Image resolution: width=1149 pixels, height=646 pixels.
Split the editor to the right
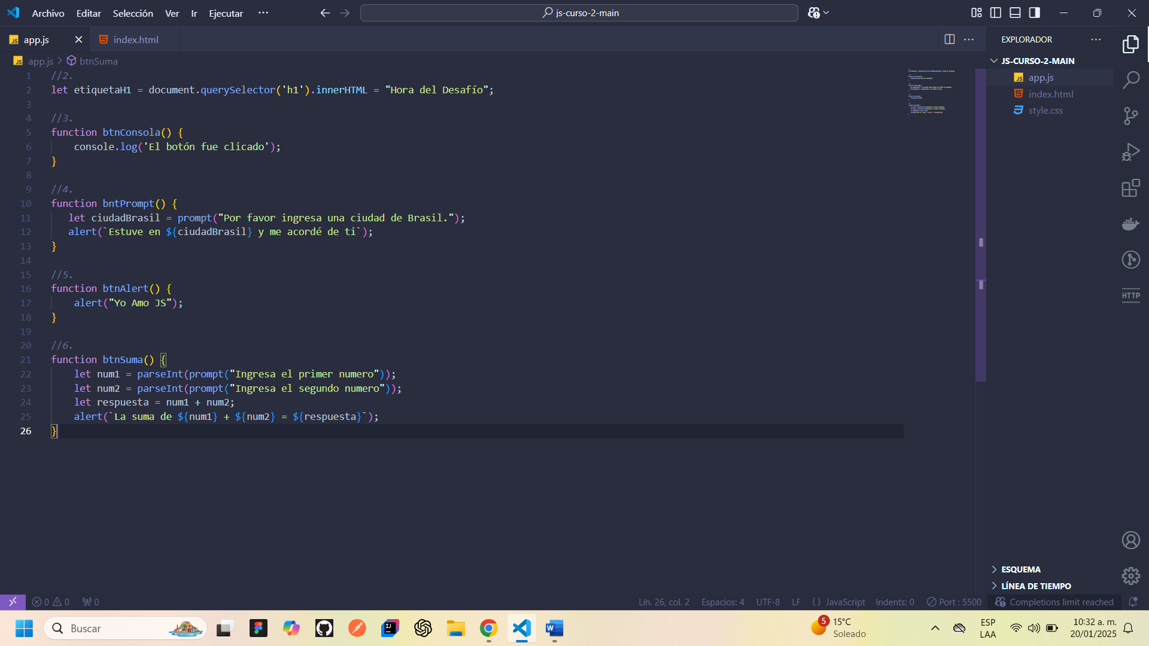click(x=950, y=39)
